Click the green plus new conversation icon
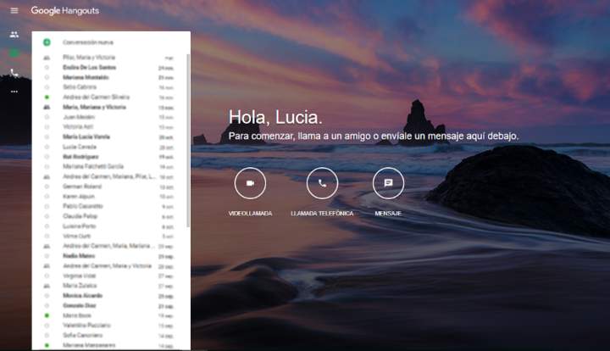Screen dimensions: 610x351 47,42
